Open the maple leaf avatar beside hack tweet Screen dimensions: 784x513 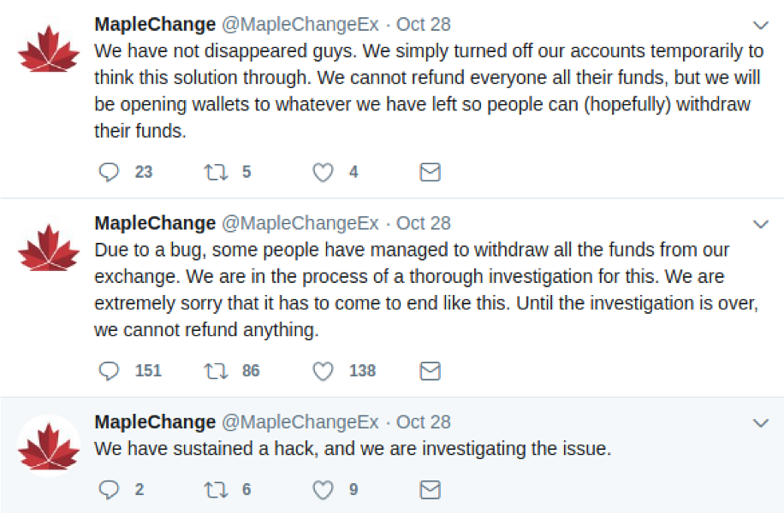point(49,446)
